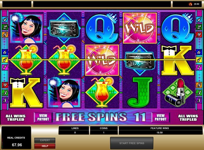Click left payline marker number 4
This screenshot has width=204, height=150.
click(x=5, y=19)
